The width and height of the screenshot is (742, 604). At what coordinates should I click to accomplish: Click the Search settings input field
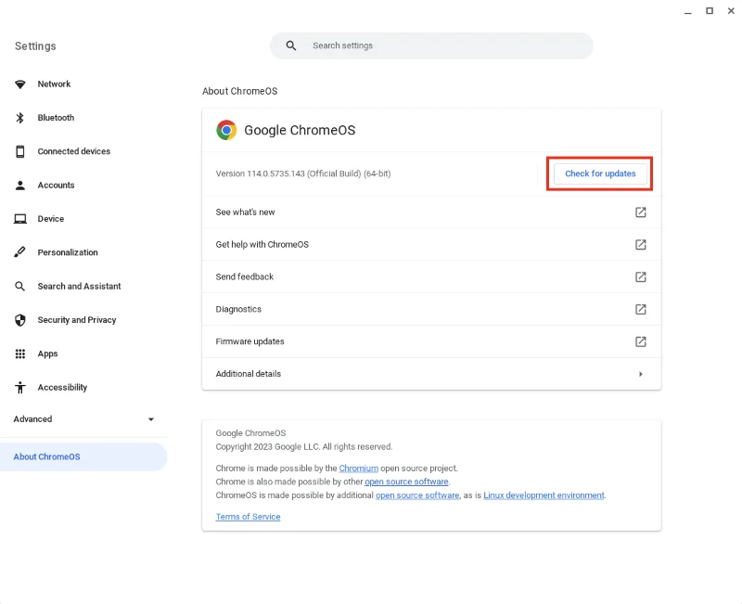(431, 45)
